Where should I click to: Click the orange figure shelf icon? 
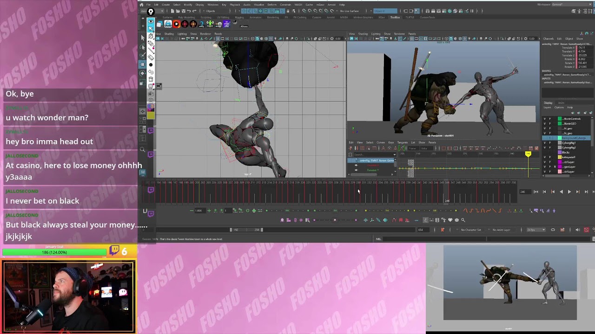coord(193,24)
